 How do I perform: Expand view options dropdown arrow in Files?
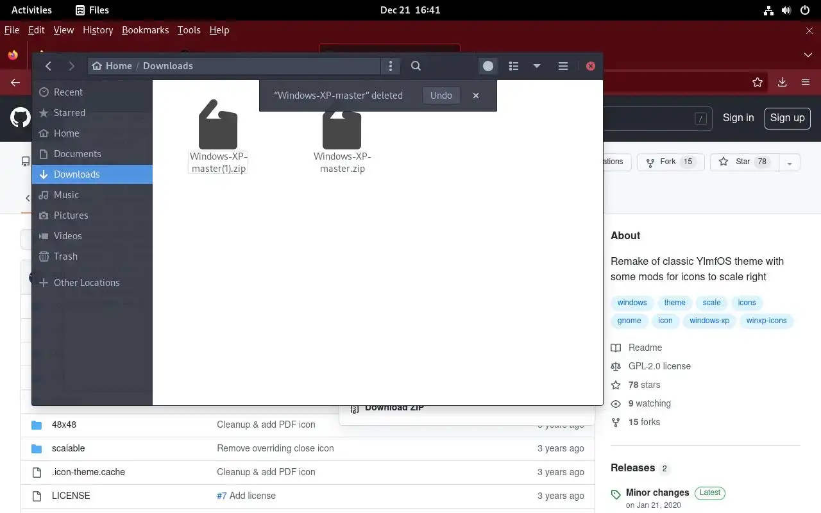click(537, 66)
